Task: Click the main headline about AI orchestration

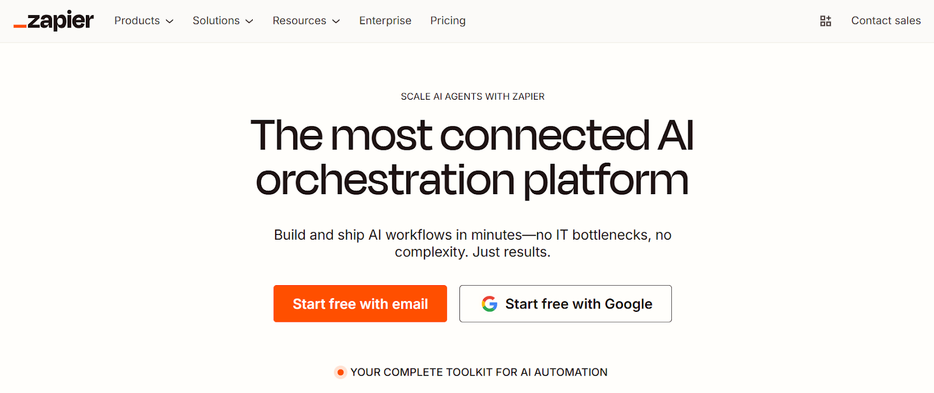Action: coord(472,156)
